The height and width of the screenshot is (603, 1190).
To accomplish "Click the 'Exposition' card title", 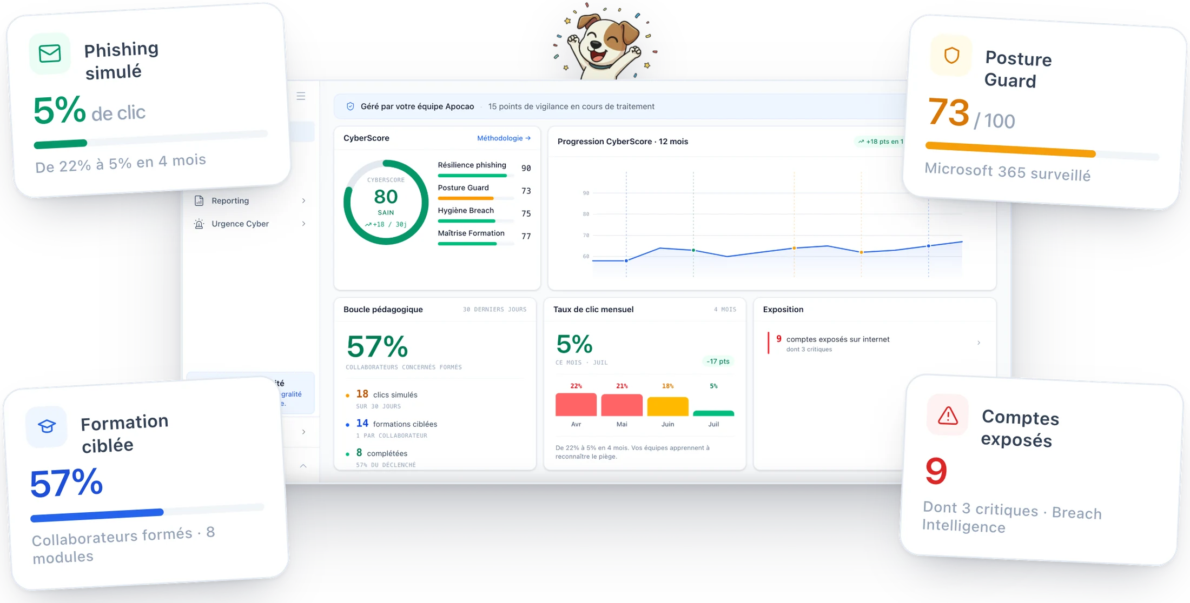I will coord(783,310).
